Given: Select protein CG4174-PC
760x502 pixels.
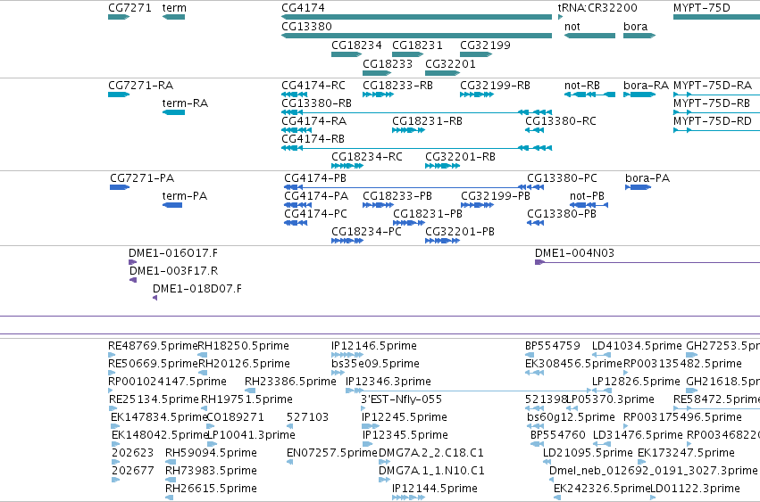Looking at the screenshot, I should (x=296, y=223).
